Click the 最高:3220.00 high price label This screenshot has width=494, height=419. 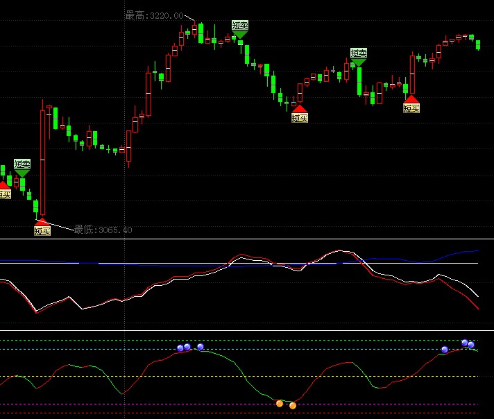coord(154,15)
